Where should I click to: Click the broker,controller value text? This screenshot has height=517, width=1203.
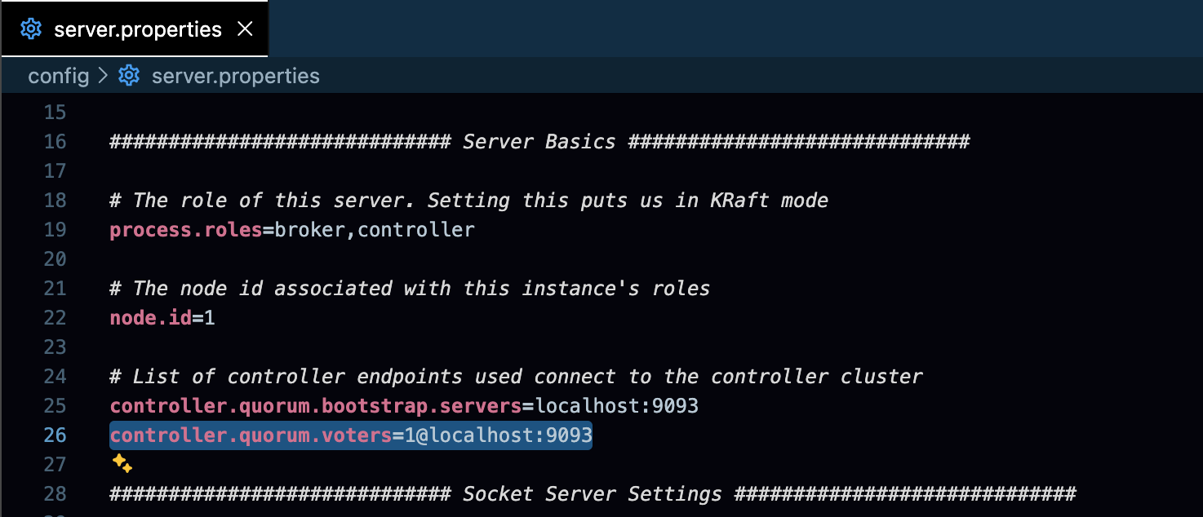coord(375,230)
